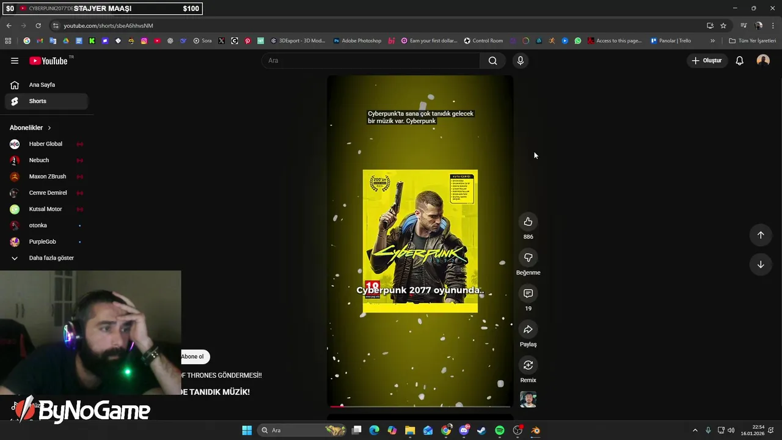
Task: Open Blender from taskbar
Action: tap(536, 430)
